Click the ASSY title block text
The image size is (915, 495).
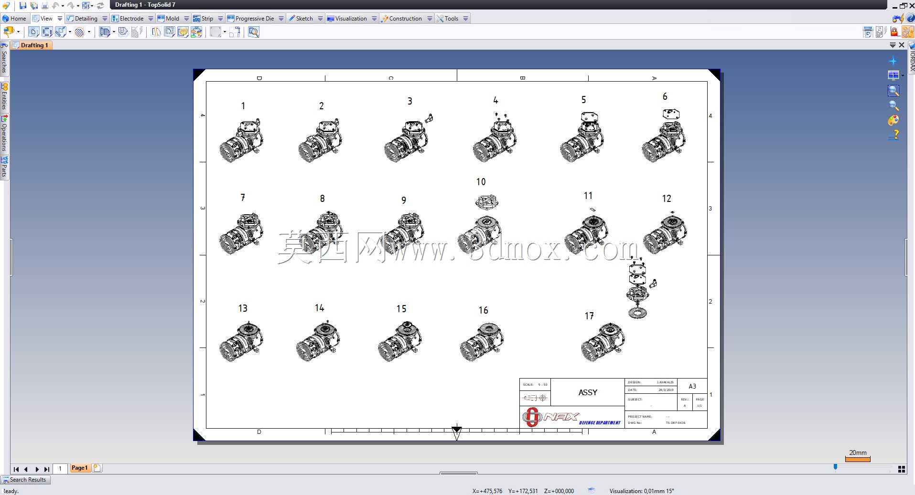point(588,392)
